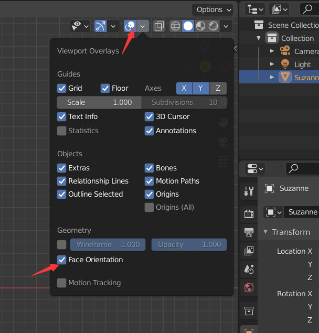Image resolution: width=319 pixels, height=333 pixels.
Task: Enable the Z axis button
Action: (218, 88)
